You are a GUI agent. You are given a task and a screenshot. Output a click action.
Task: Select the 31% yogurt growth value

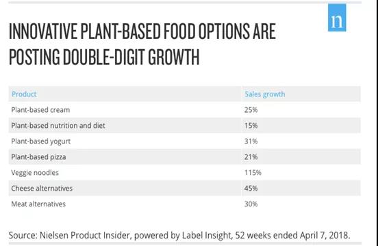pyautogui.click(x=251, y=141)
